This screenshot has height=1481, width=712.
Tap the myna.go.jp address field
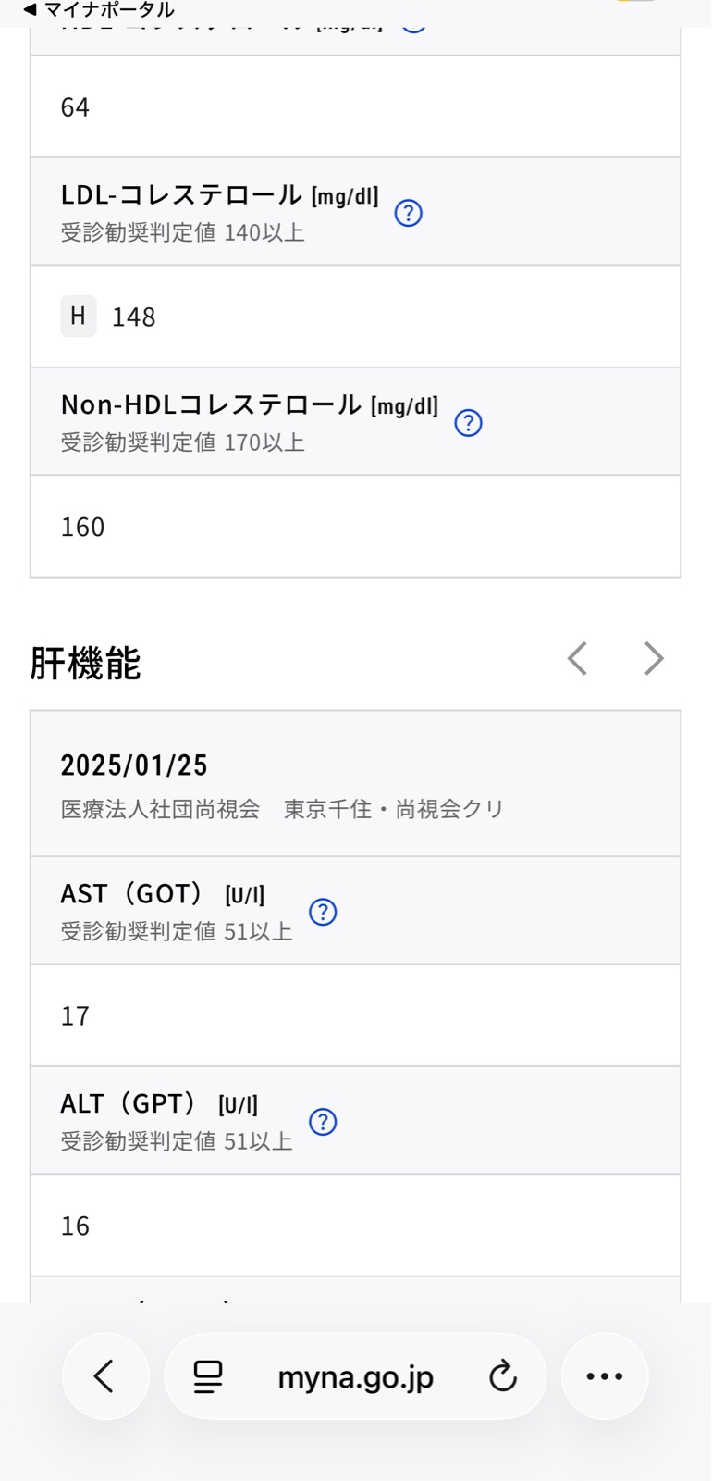[x=355, y=1376]
